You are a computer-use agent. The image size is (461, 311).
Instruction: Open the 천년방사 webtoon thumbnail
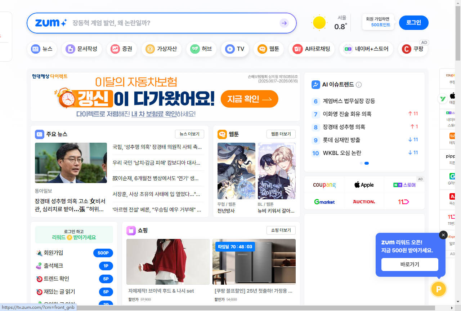236,170
